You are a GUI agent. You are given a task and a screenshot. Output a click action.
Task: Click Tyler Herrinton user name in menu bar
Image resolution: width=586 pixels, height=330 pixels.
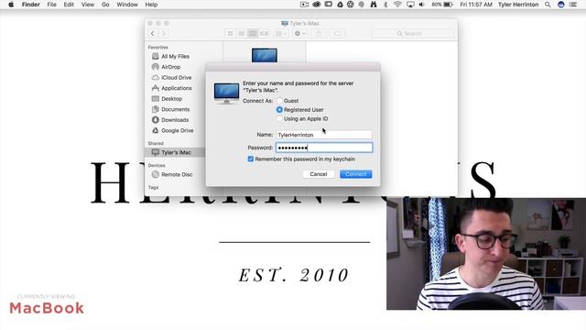tap(518, 5)
